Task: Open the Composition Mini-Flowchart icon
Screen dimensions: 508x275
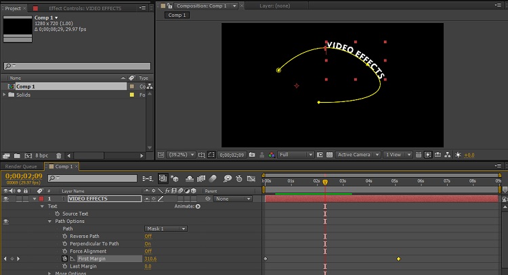Action: point(148,178)
